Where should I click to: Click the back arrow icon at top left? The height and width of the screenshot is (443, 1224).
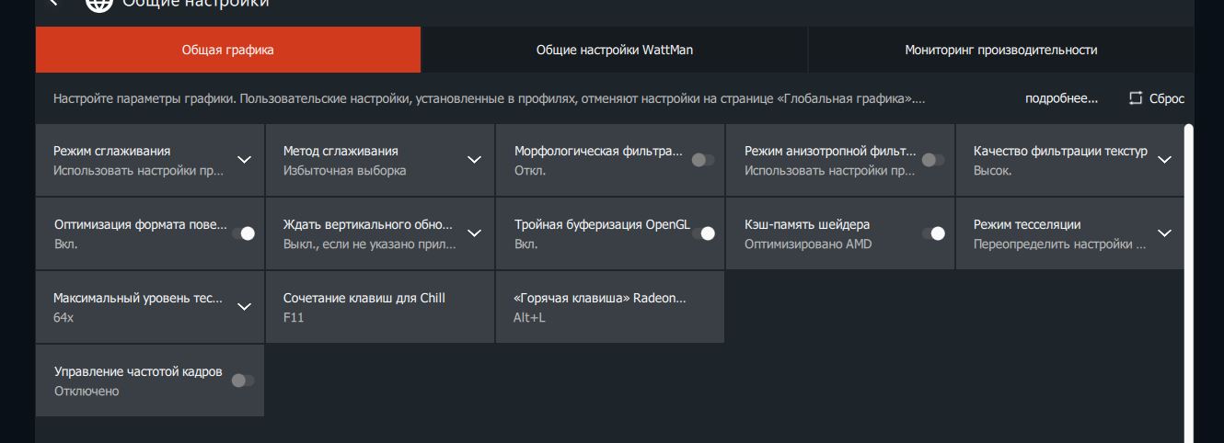click(53, 3)
